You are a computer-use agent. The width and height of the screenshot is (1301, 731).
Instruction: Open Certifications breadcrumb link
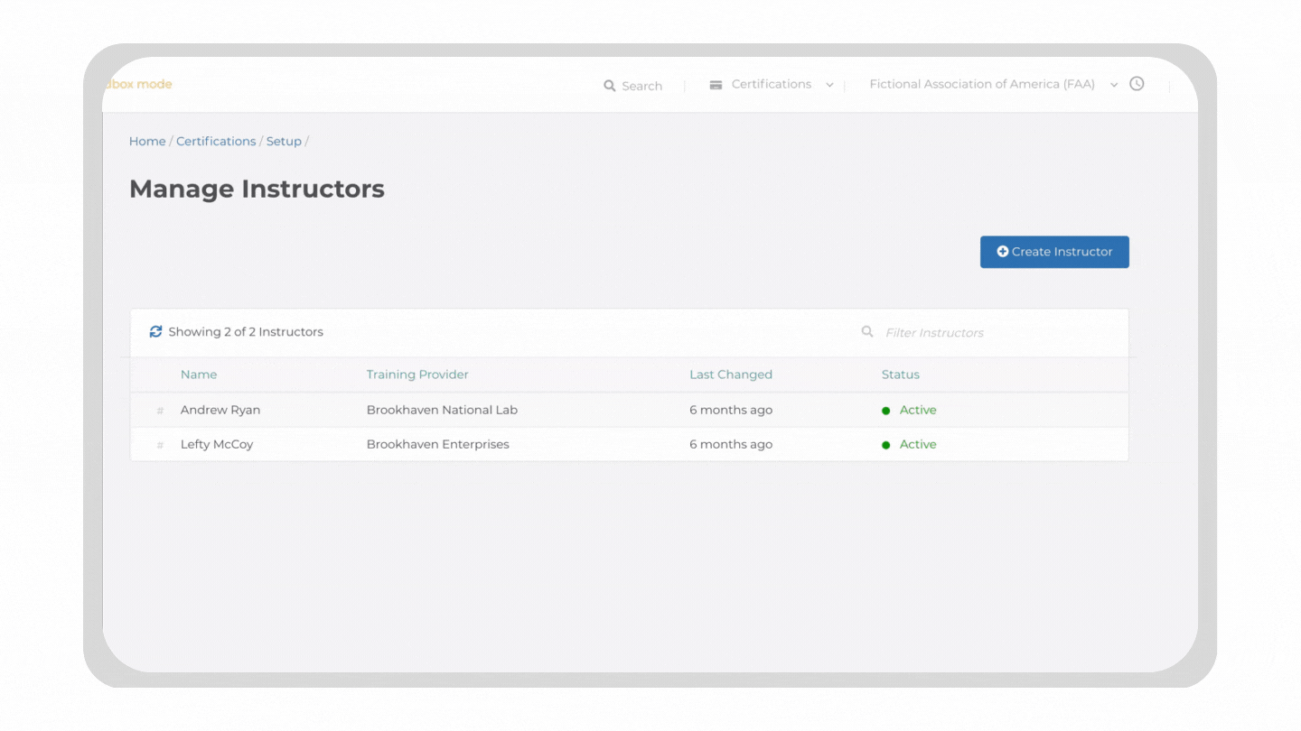click(x=216, y=141)
